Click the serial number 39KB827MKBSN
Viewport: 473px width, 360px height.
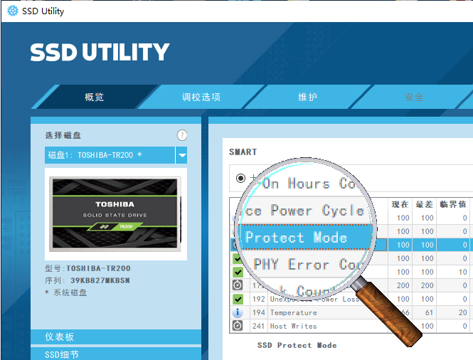[100, 280]
